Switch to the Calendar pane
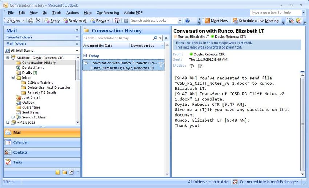The image size is (309, 188). coord(42,142)
